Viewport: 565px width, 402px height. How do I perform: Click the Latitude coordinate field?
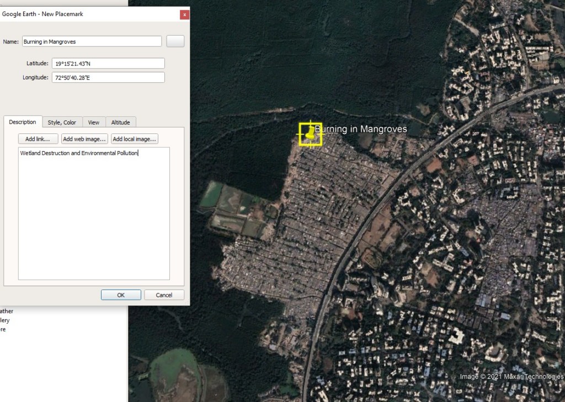coord(108,63)
